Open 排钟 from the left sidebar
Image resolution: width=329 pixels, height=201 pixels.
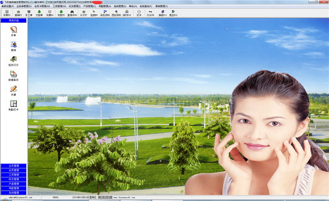14,45
